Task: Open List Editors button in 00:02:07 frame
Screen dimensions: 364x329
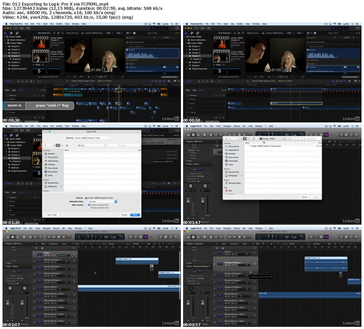Action: point(161,237)
